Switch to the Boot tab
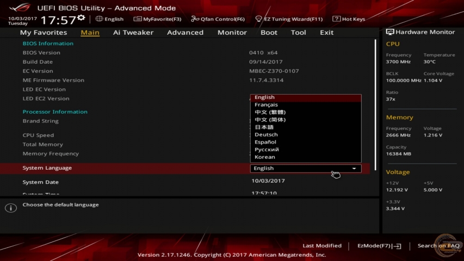The height and width of the screenshot is (261, 464). [269, 32]
